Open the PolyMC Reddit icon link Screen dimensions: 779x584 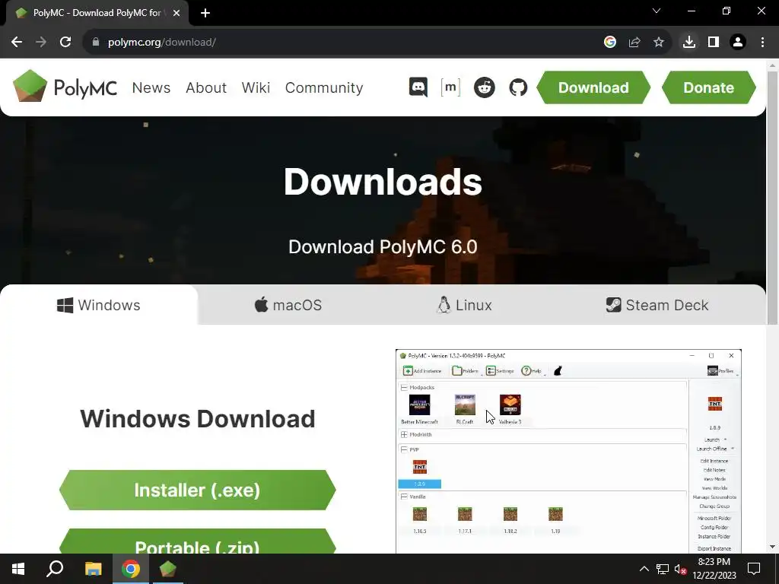(485, 87)
